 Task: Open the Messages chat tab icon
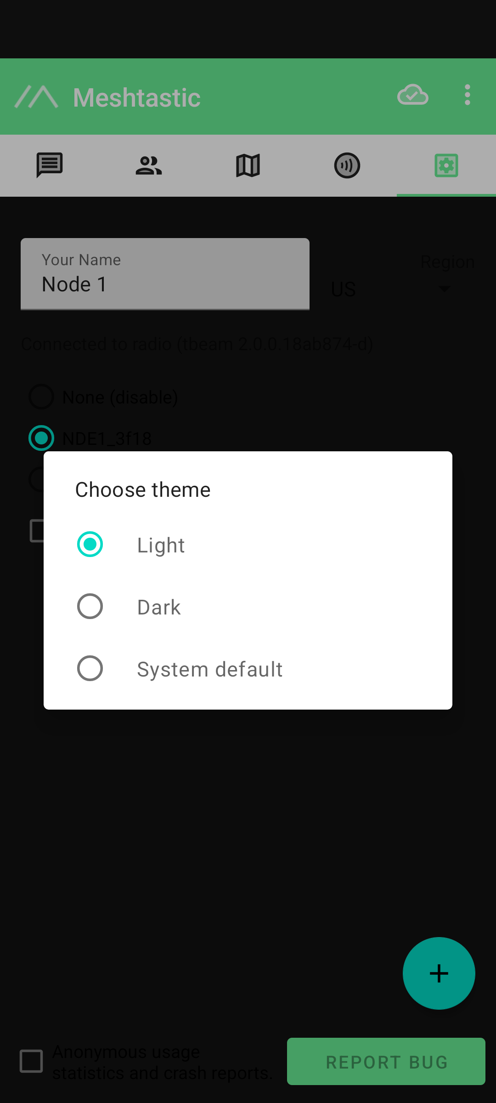(x=49, y=165)
